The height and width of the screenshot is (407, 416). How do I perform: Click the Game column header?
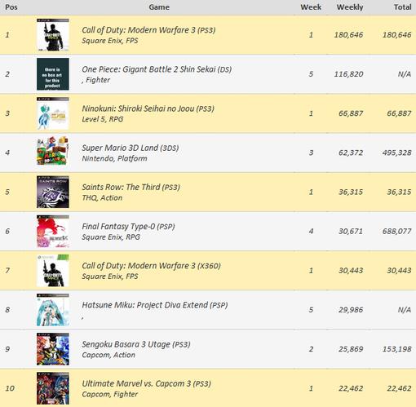[x=159, y=7]
